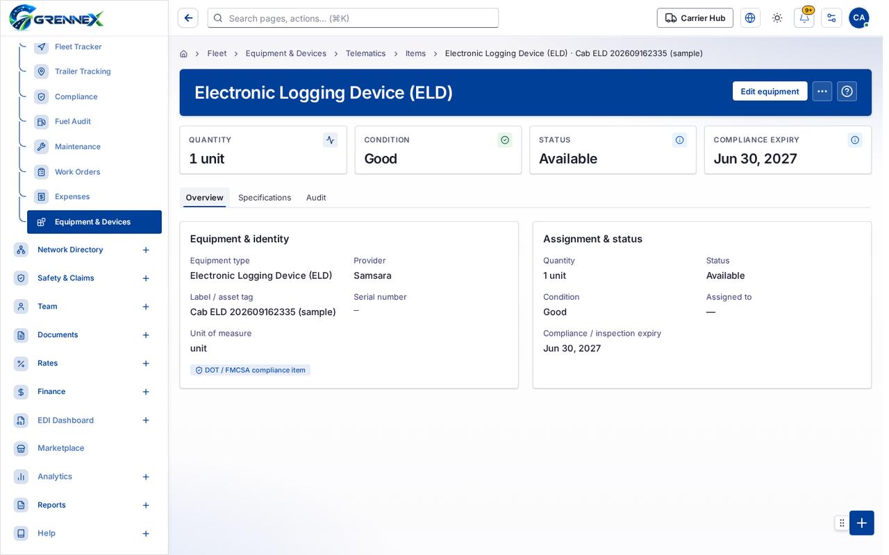The height and width of the screenshot is (555, 889).
Task: Click DOT / FMCSA compliance item badge
Action: (250, 370)
